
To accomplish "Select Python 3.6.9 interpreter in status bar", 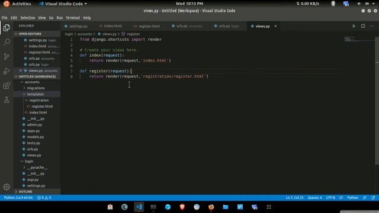I will pos(18,198).
